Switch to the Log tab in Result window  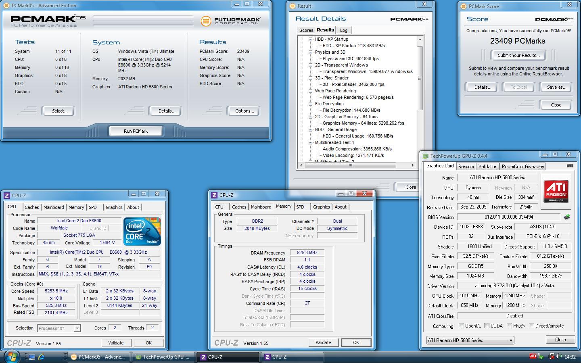(x=344, y=30)
